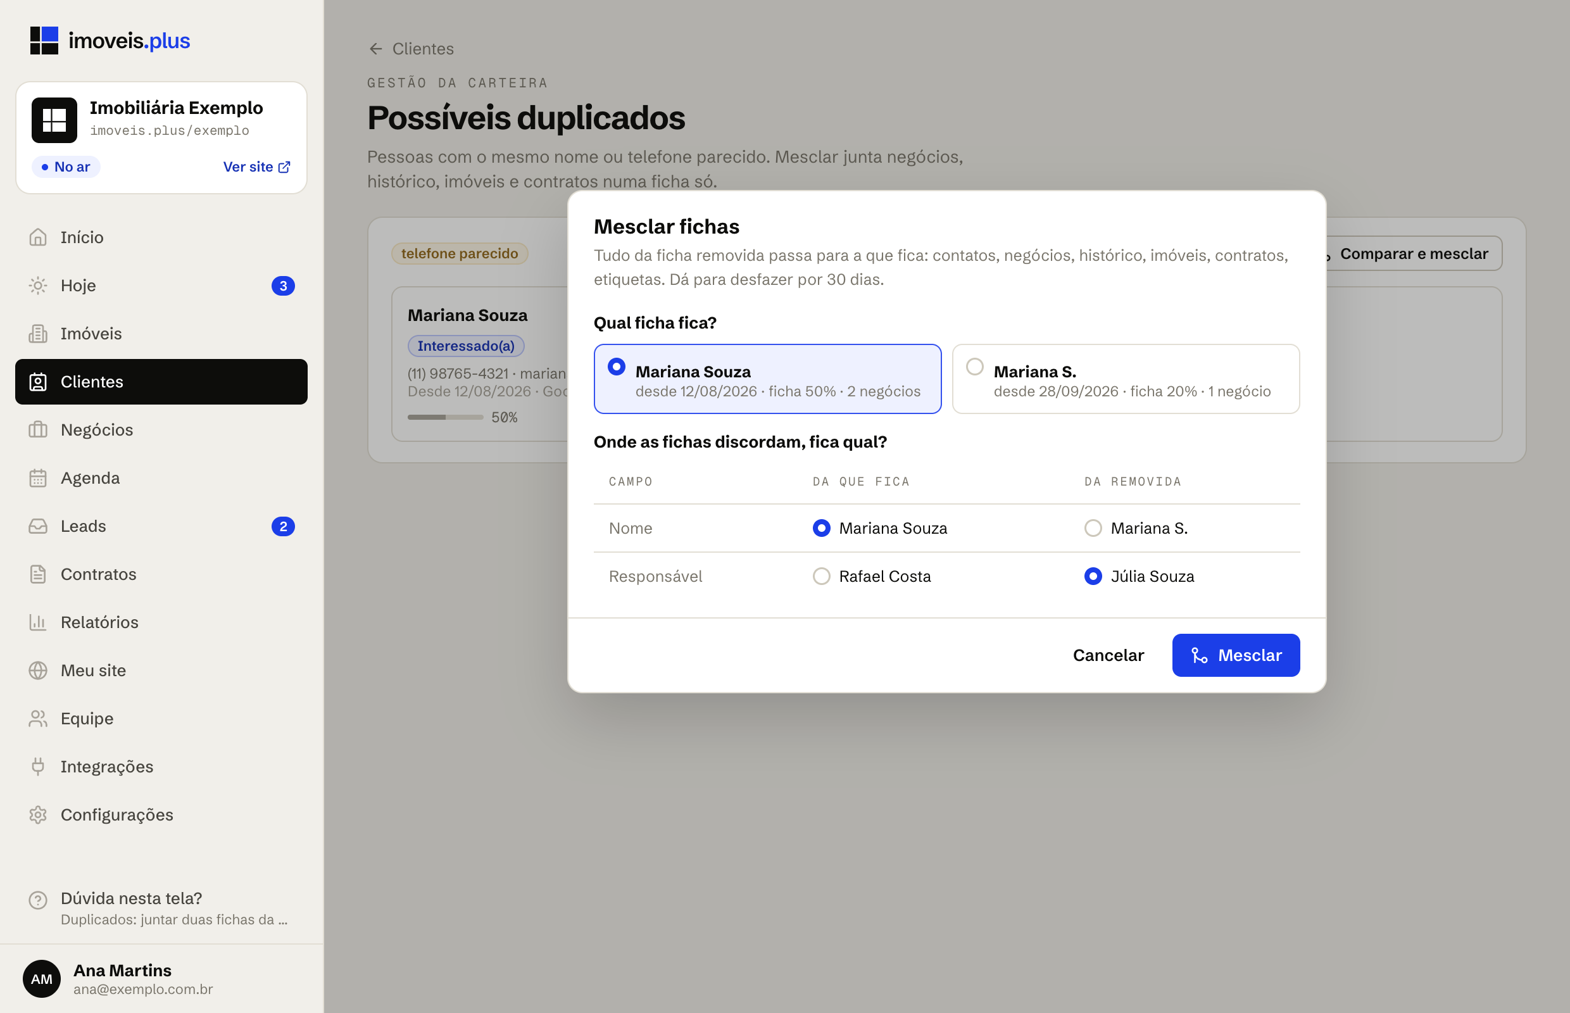This screenshot has width=1570, height=1013.
Task: Click the imoveis.plus logo icon
Action: tap(44, 41)
